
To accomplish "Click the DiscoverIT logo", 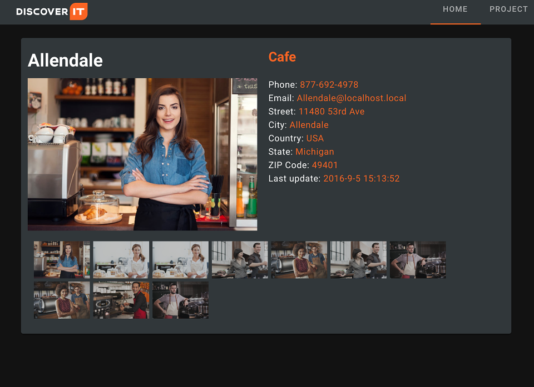I will tap(52, 11).
